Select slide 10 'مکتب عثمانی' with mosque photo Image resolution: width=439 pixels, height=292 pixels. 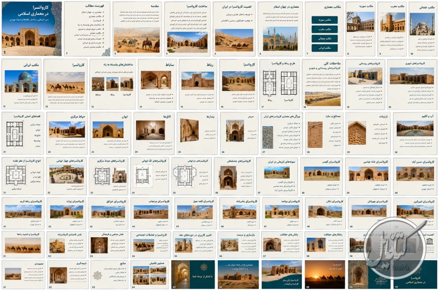(423, 29)
